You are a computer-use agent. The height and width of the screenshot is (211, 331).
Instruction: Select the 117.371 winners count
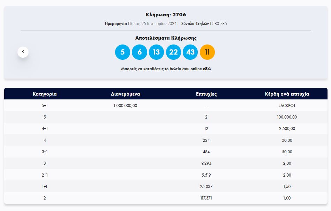coord(206,198)
